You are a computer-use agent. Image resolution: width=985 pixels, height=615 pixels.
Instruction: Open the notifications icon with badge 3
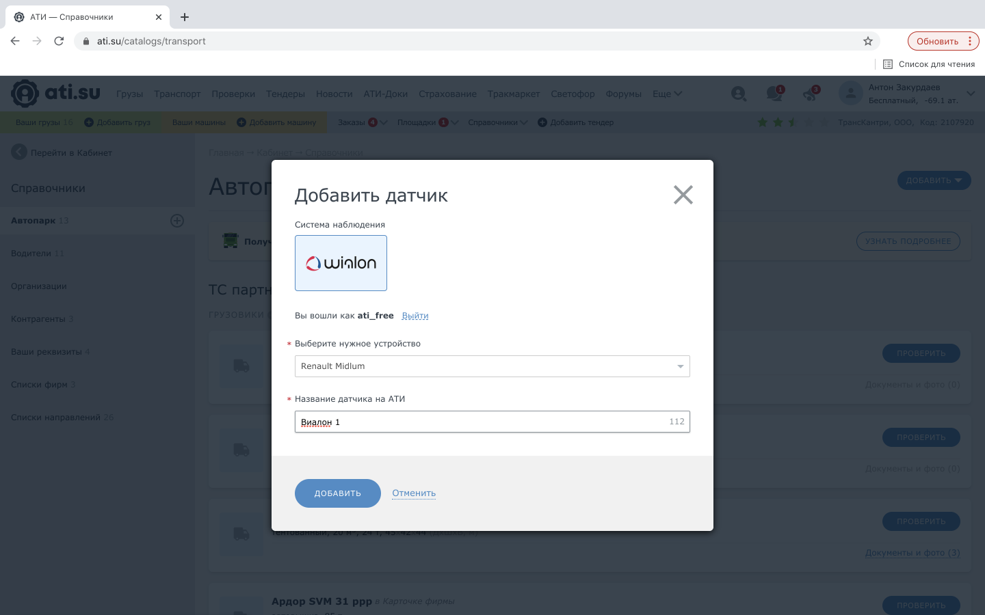[x=811, y=94]
